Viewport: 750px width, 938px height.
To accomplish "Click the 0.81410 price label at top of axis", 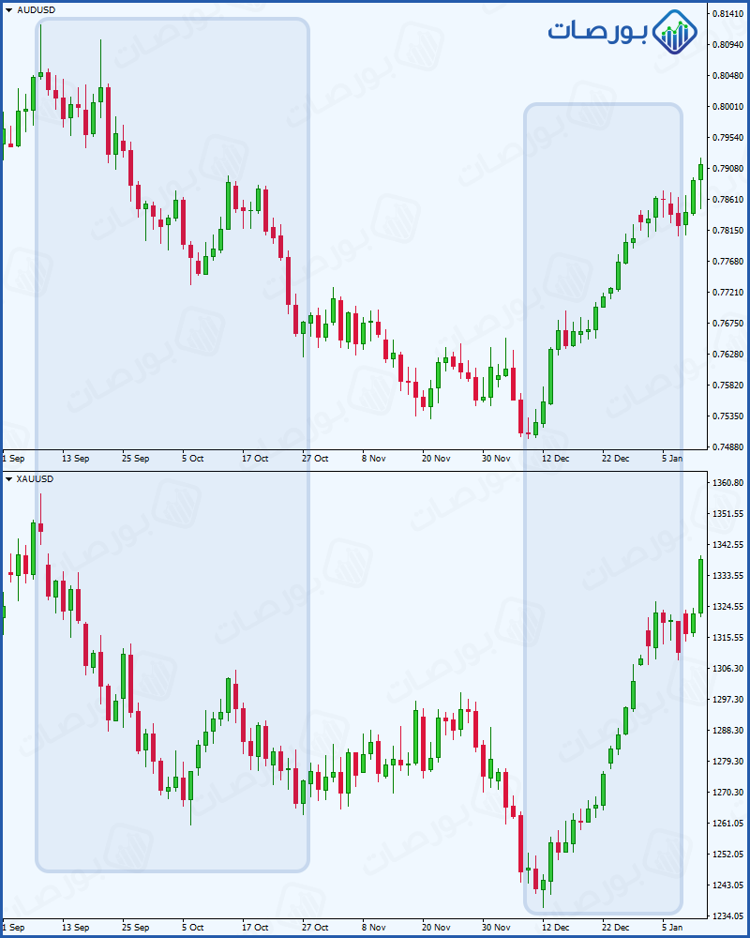I will pos(727,14).
